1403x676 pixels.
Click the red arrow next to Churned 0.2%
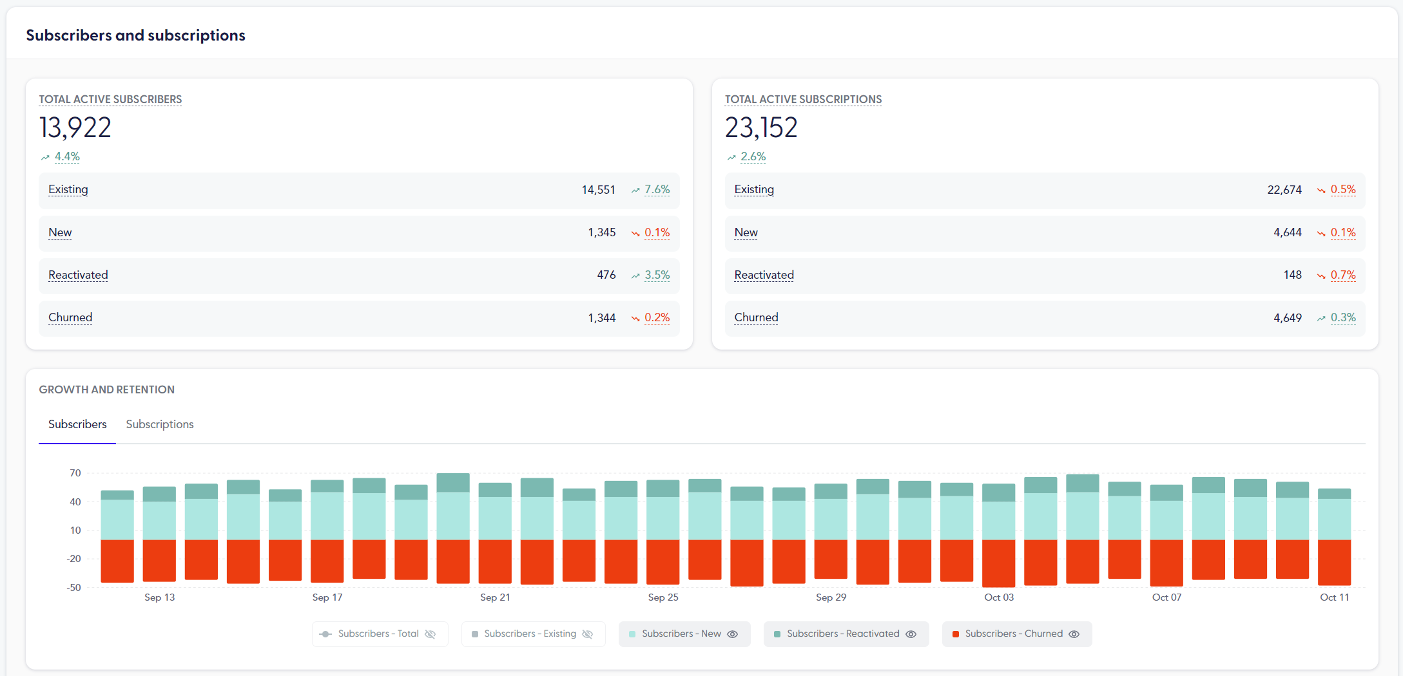click(x=634, y=317)
